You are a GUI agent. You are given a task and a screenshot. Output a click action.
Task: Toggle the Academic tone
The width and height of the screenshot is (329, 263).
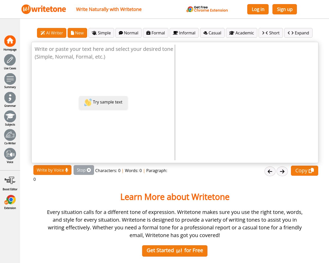(241, 33)
